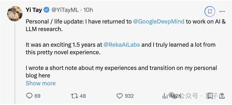Open the 10h timestamp link

click(x=88, y=10)
